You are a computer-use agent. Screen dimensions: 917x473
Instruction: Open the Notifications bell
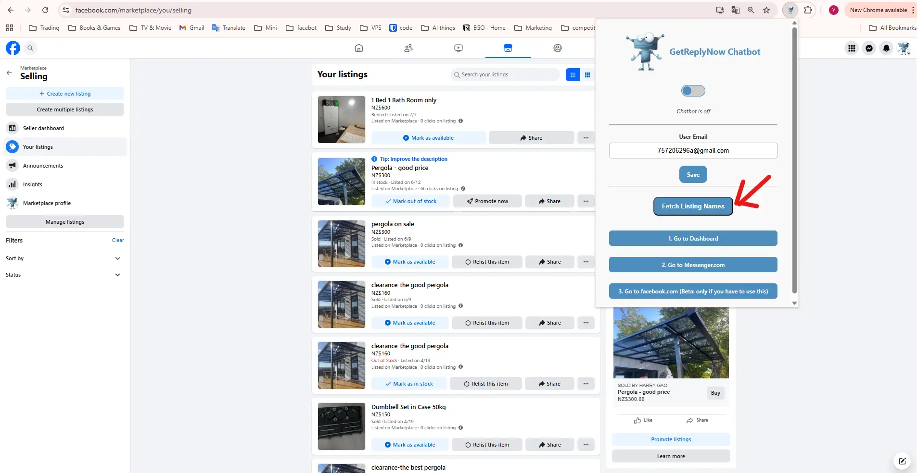(886, 48)
